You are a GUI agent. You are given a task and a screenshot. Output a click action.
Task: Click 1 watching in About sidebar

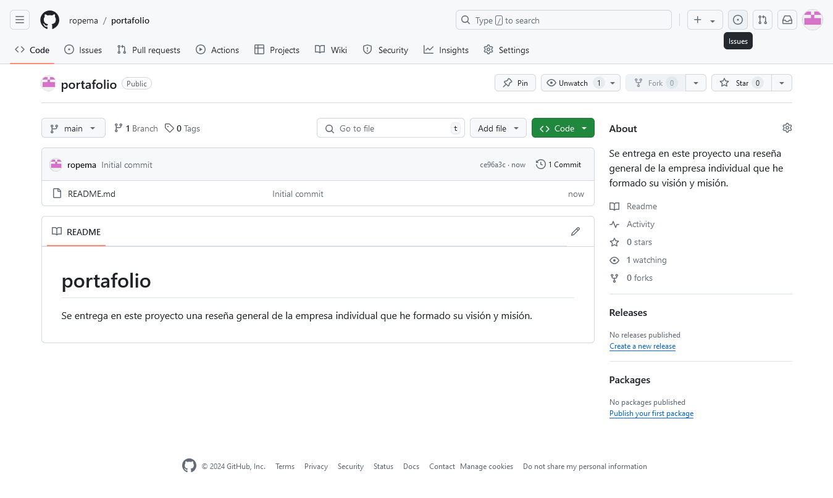coord(638,260)
